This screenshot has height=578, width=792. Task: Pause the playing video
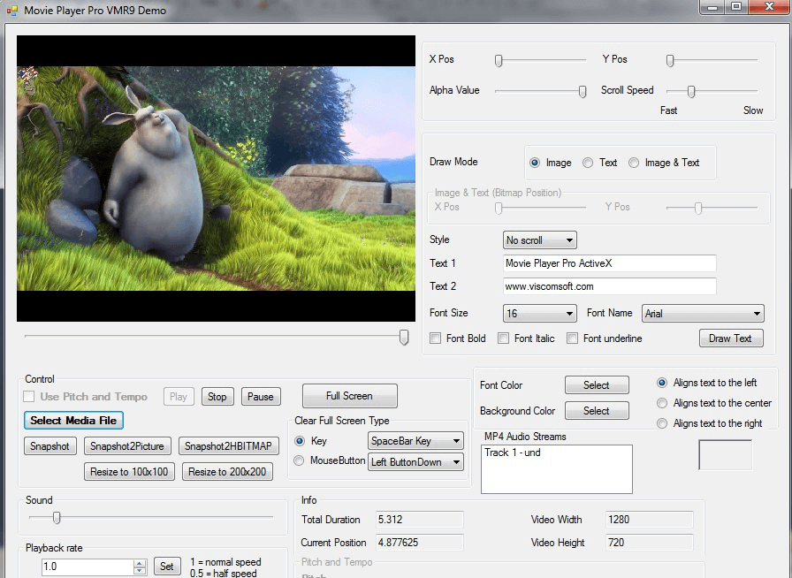coord(261,396)
